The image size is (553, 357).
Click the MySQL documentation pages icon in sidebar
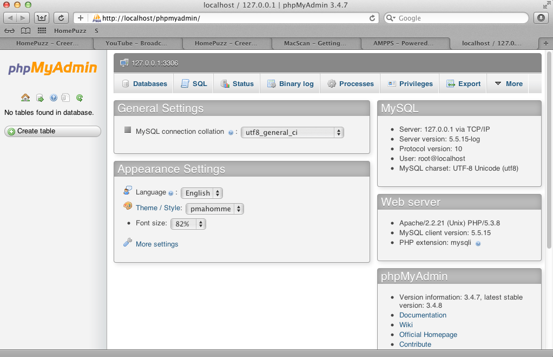[65, 98]
